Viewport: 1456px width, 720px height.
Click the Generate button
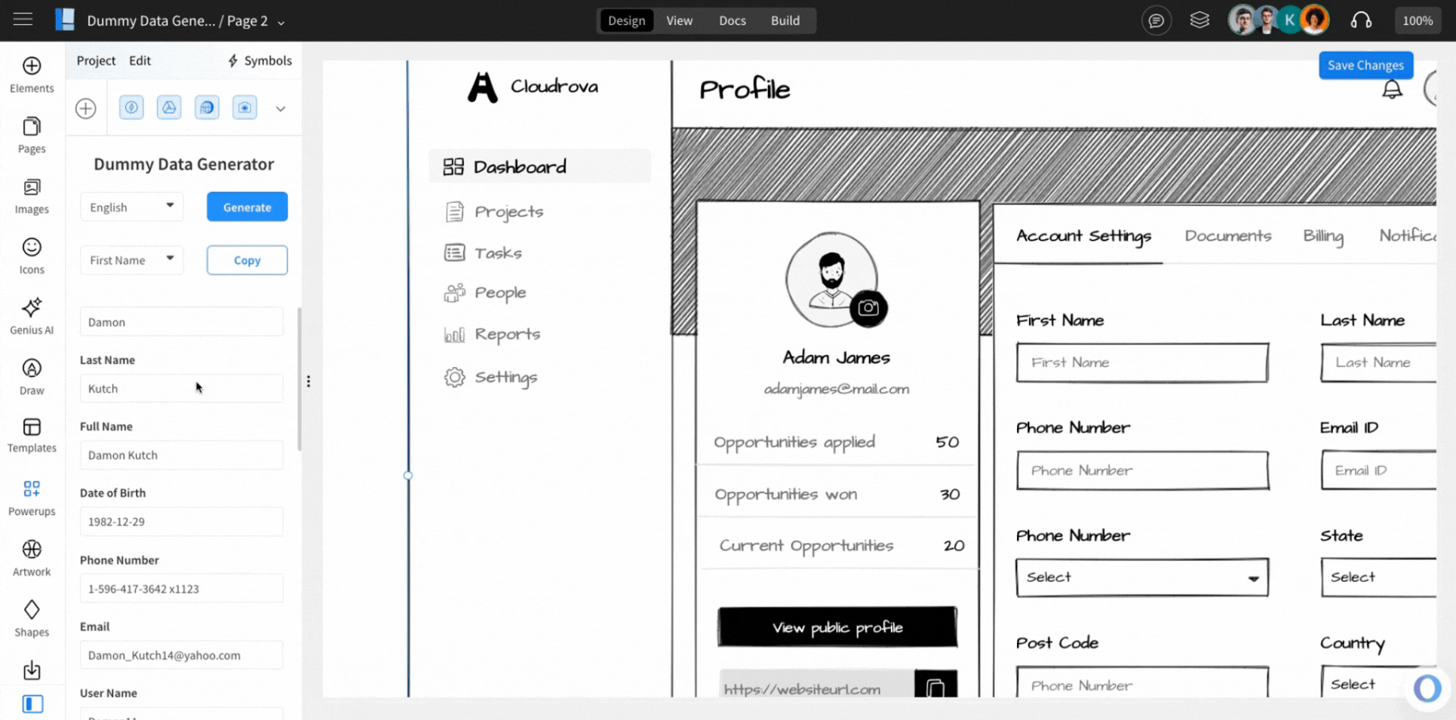coord(247,207)
